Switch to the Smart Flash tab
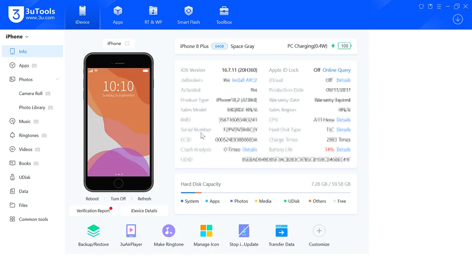This screenshot has height=256, width=472. [x=188, y=15]
